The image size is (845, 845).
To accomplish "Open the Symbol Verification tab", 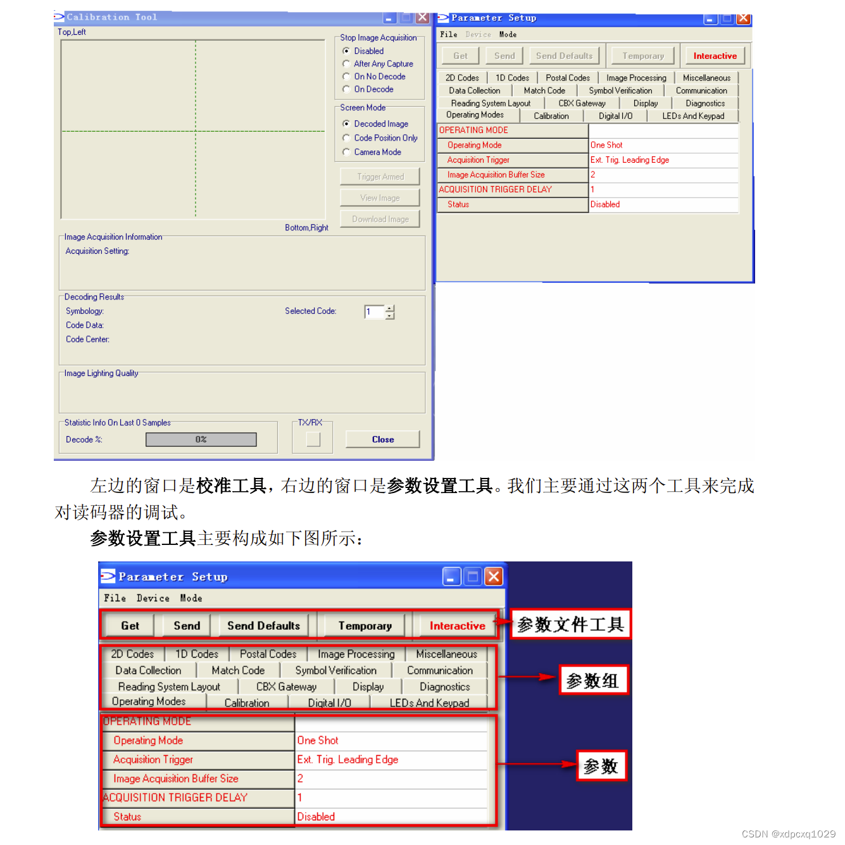I will tap(620, 90).
